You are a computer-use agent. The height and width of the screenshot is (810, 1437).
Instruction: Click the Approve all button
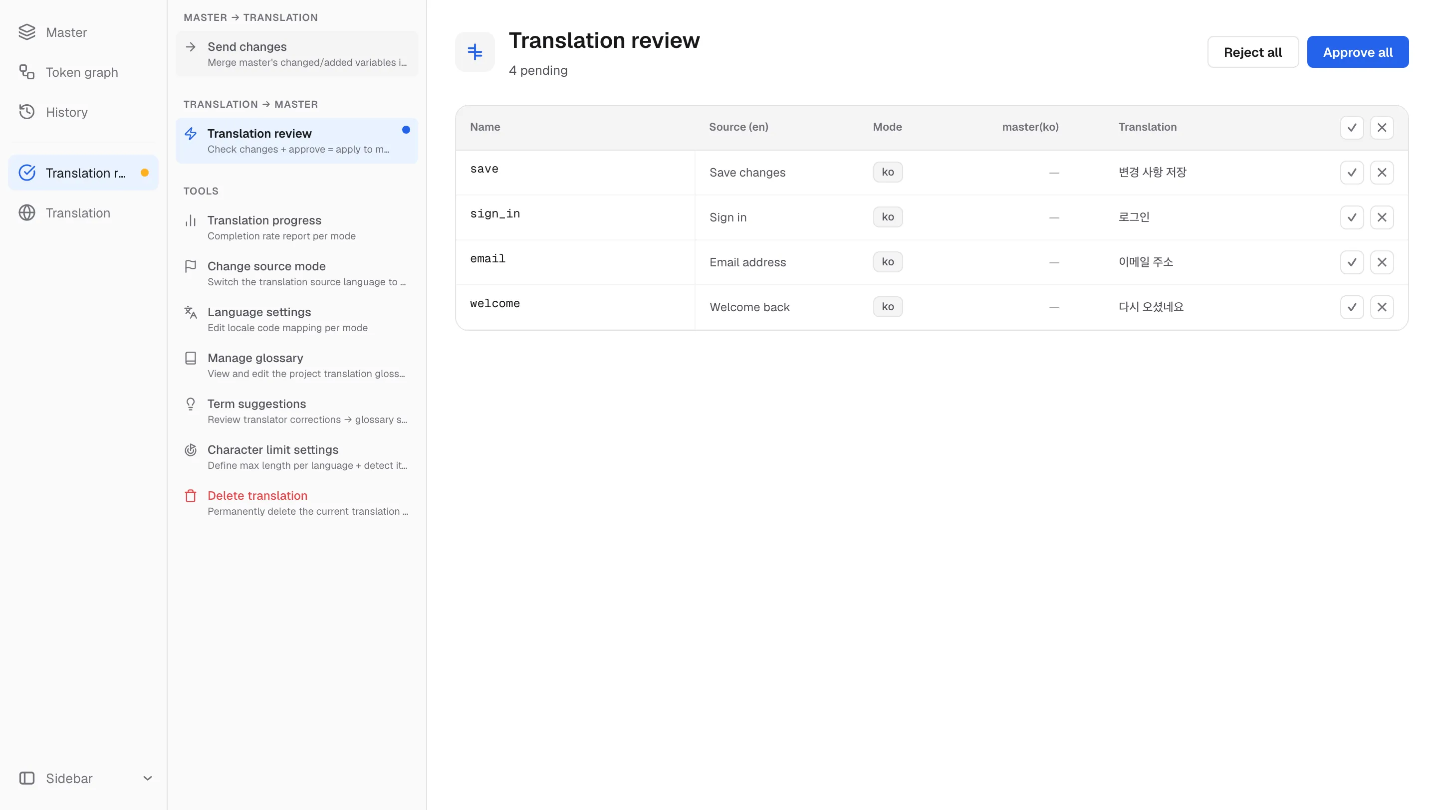pyautogui.click(x=1358, y=52)
